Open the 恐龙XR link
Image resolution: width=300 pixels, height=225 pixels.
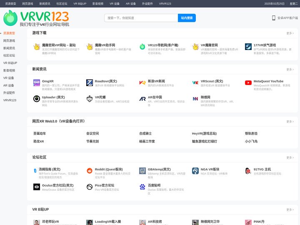(x=38, y=141)
